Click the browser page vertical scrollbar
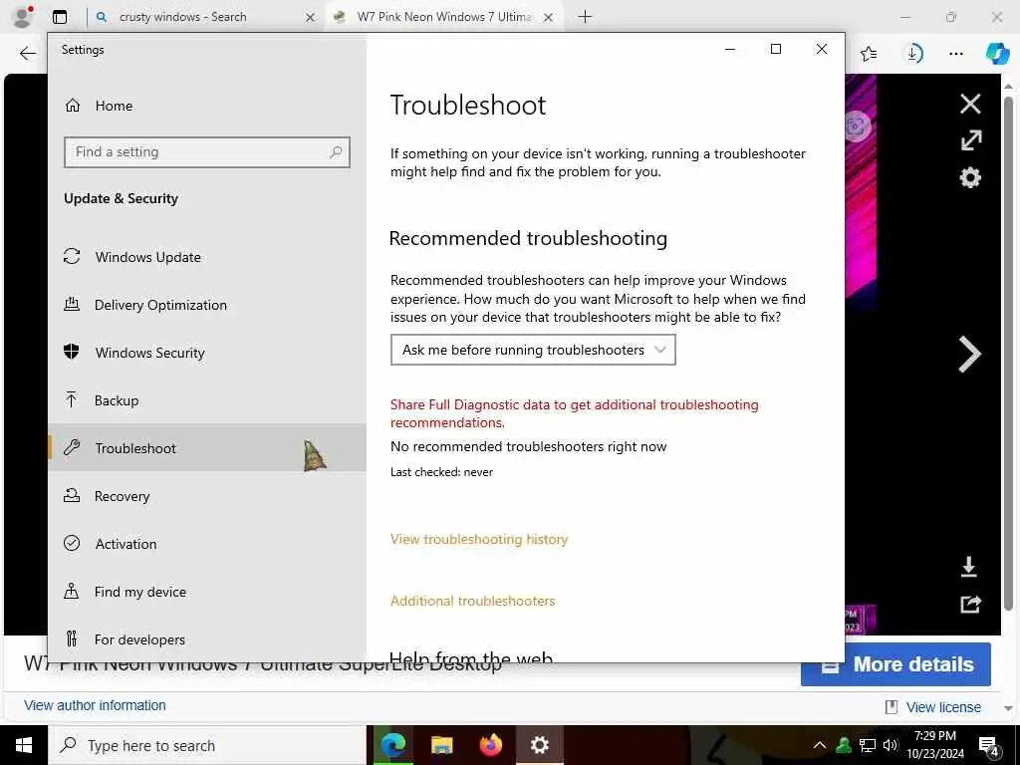This screenshot has height=765, width=1020. pyautogui.click(x=1008, y=354)
